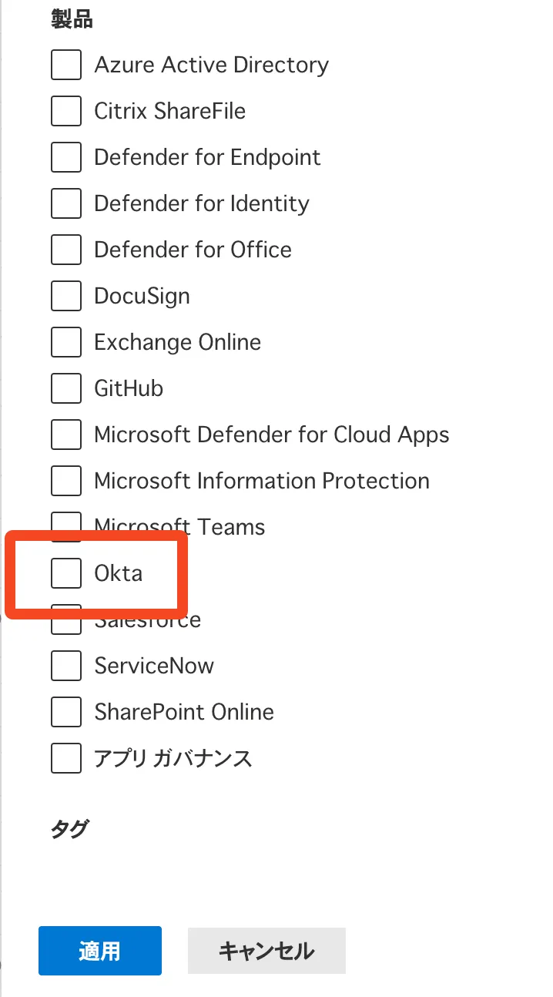Check Defender for Office checkbox
Screen dimensions: 553x997
(66, 250)
